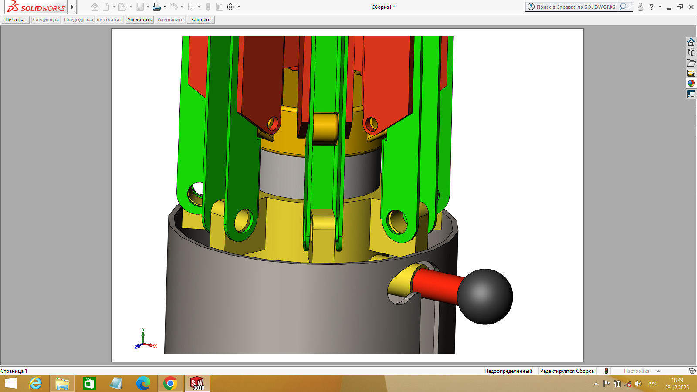Open the View Palette icon
The height and width of the screenshot is (392, 697).
click(x=691, y=73)
